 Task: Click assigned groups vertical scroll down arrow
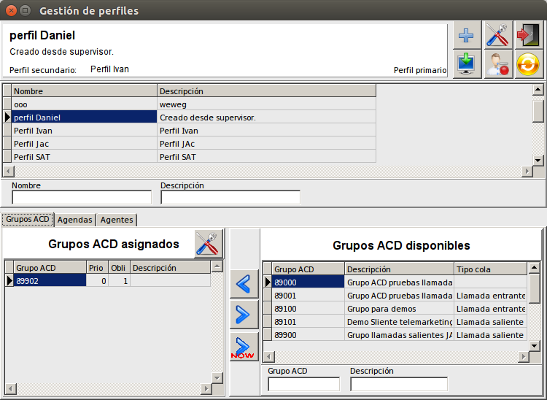pos(217,378)
